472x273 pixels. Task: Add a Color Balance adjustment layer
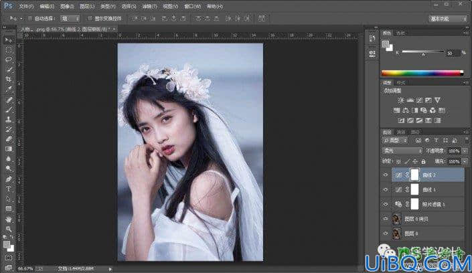pos(406,110)
